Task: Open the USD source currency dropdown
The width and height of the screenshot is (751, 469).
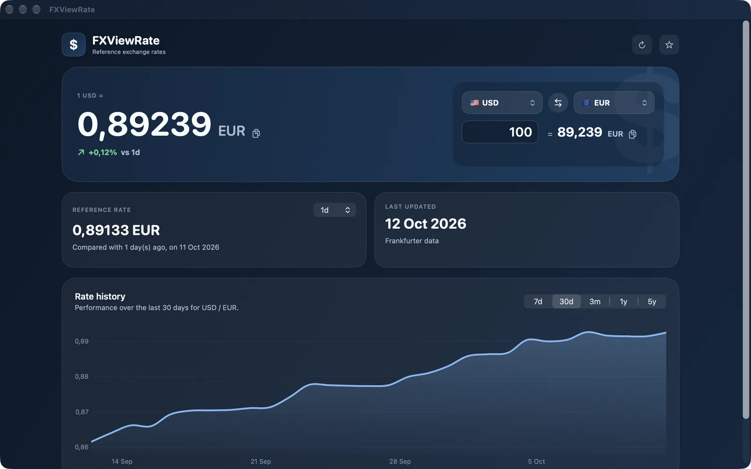Action: [502, 103]
